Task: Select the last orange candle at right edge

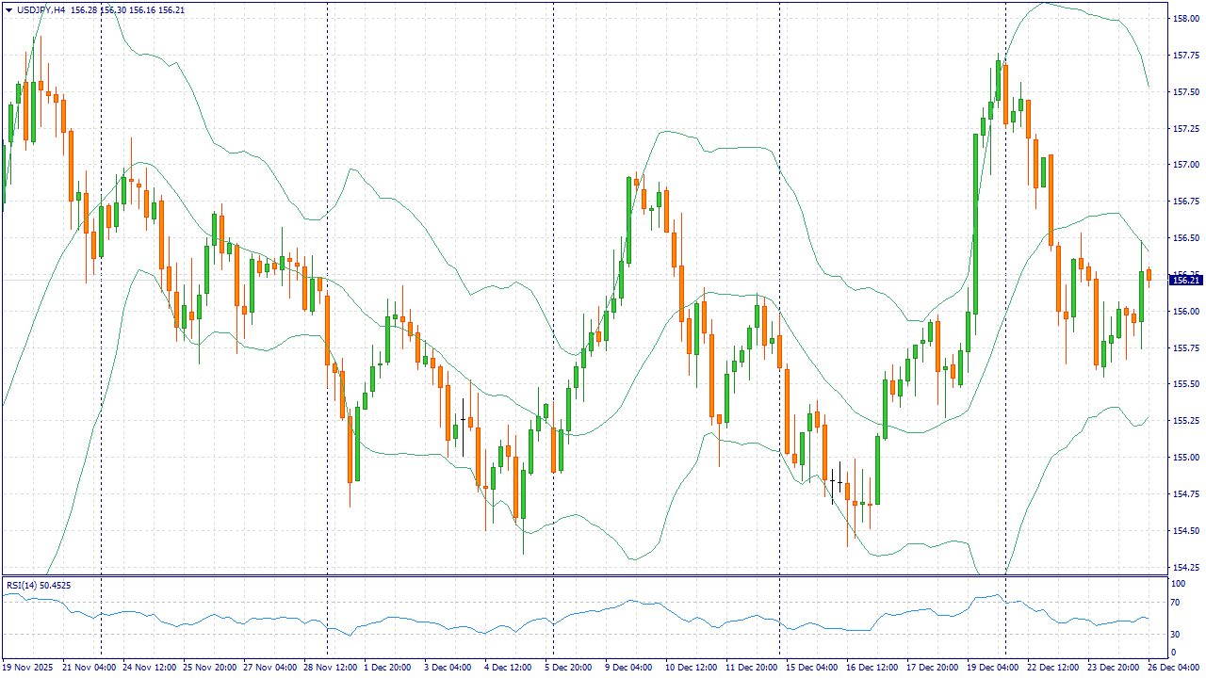Action: coord(1149,274)
